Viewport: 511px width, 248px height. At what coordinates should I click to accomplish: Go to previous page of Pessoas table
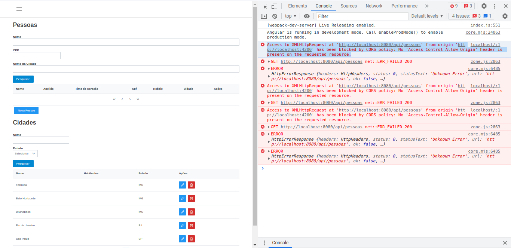point(122,99)
